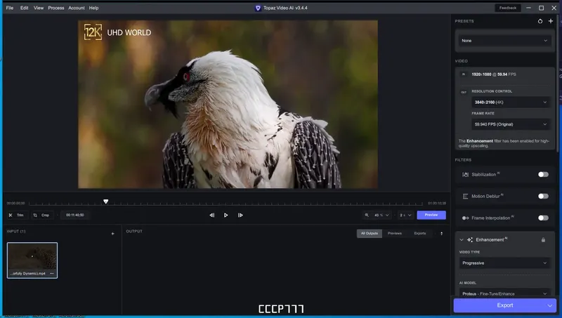The height and width of the screenshot is (318, 562).
Task: Open the 3840x2160 (4K) resolution dropdown
Action: tap(511, 102)
